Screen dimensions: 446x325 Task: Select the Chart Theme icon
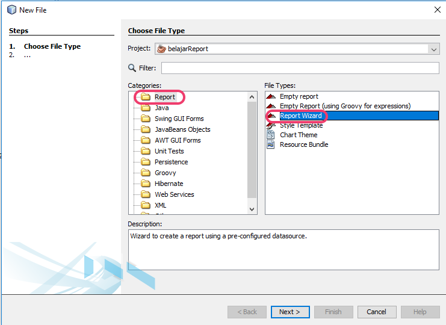[x=271, y=135]
